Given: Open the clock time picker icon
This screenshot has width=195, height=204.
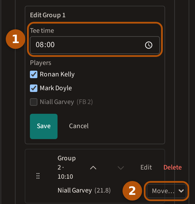Looking at the screenshot, I should [x=149, y=45].
